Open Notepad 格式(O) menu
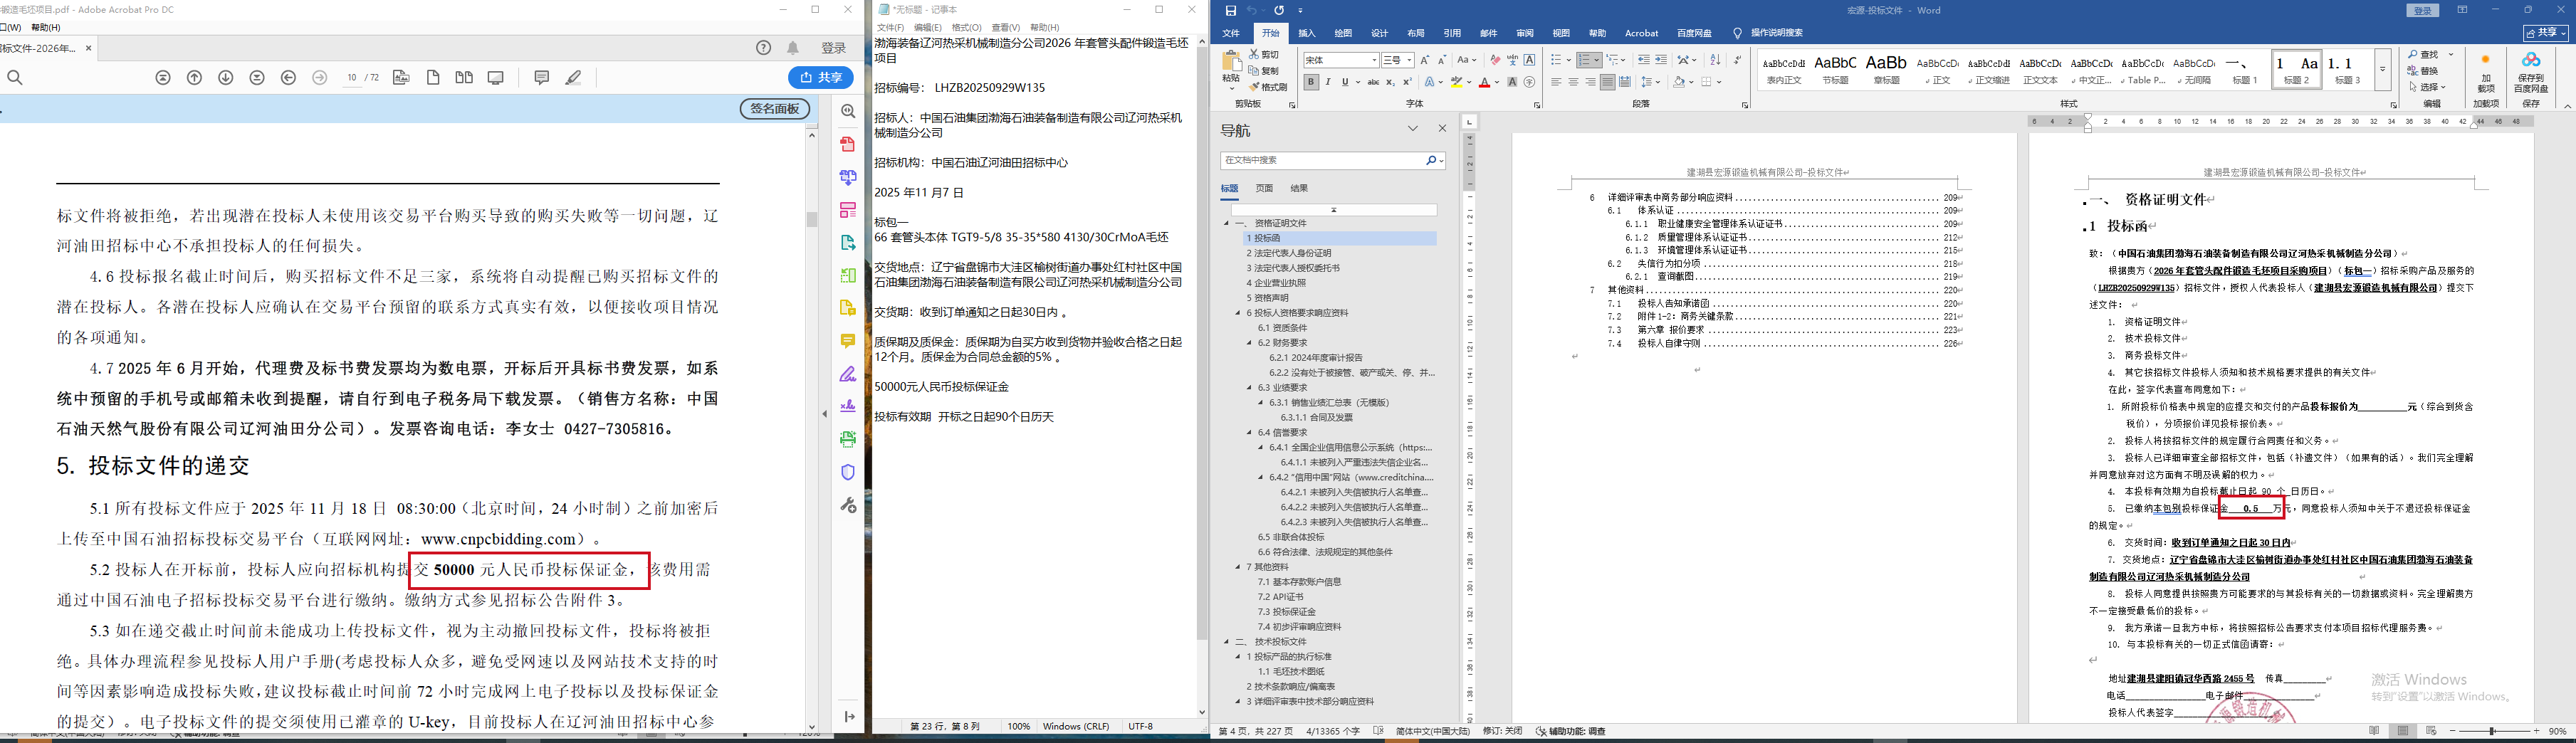Image resolution: width=2576 pixels, height=743 pixels. point(966,27)
